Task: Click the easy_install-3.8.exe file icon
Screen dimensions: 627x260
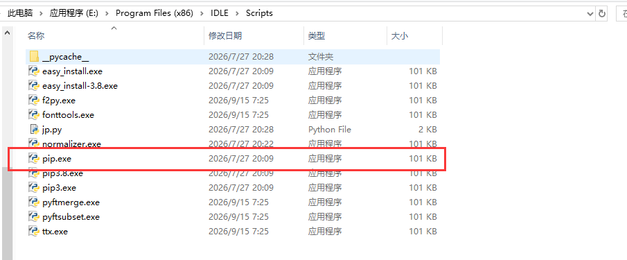Action: tap(33, 85)
